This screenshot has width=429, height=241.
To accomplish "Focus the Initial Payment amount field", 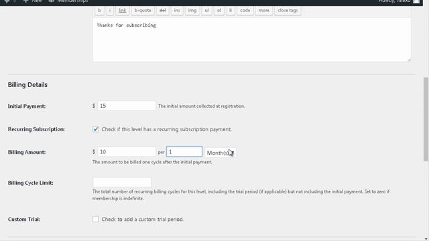I will 127,106.
